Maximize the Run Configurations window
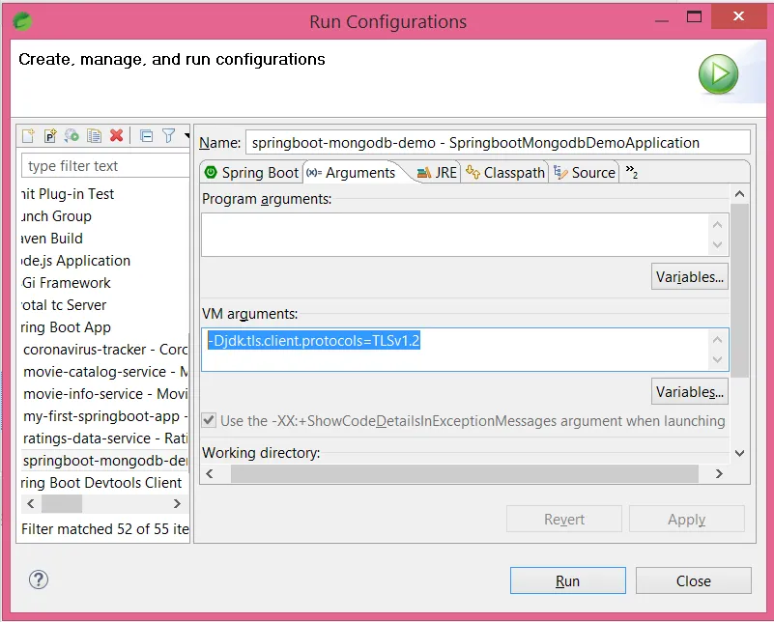 [x=694, y=16]
